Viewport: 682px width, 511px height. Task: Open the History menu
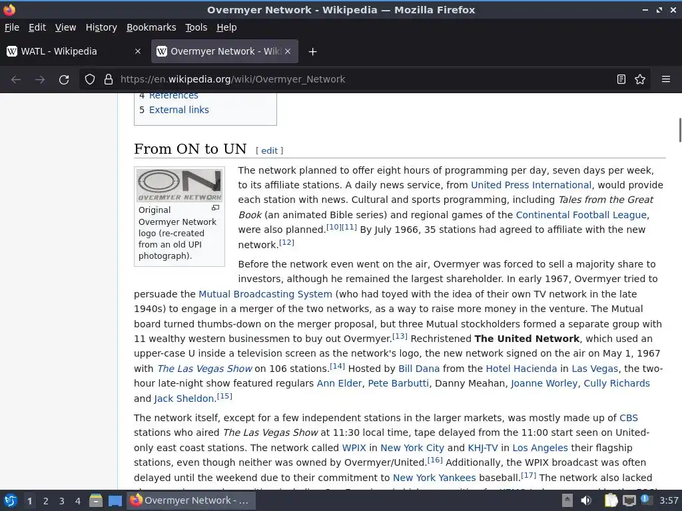101,27
